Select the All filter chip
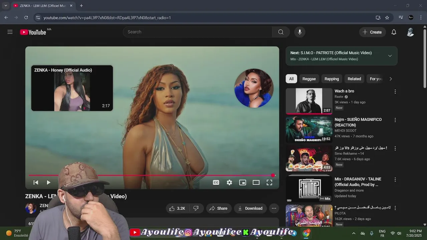The width and height of the screenshot is (427, 240). coord(291,79)
